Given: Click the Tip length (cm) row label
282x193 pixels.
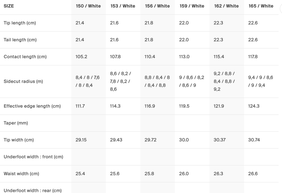Looking at the screenshot, I should click(x=20, y=23).
